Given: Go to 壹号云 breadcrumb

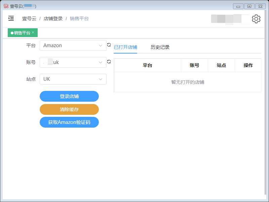Looking at the screenshot, I should tap(29, 19).
